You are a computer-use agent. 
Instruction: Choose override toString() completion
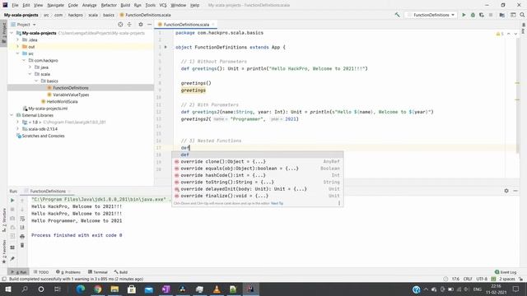pos(258,182)
